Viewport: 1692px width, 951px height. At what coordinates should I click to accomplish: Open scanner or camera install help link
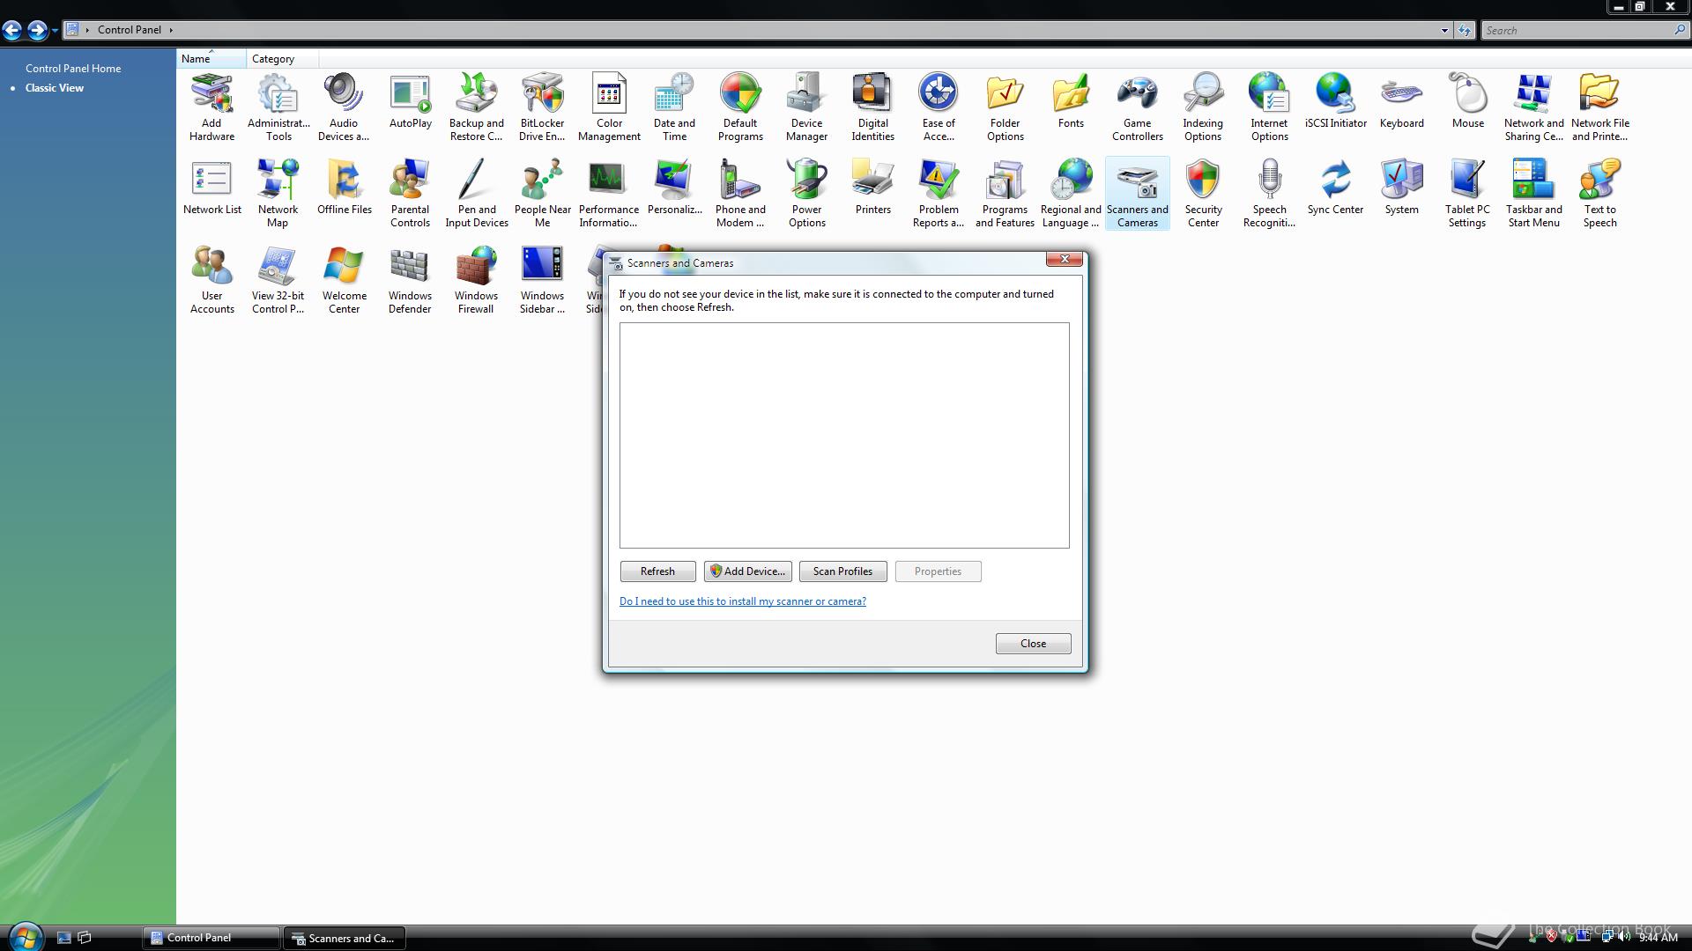(x=742, y=601)
